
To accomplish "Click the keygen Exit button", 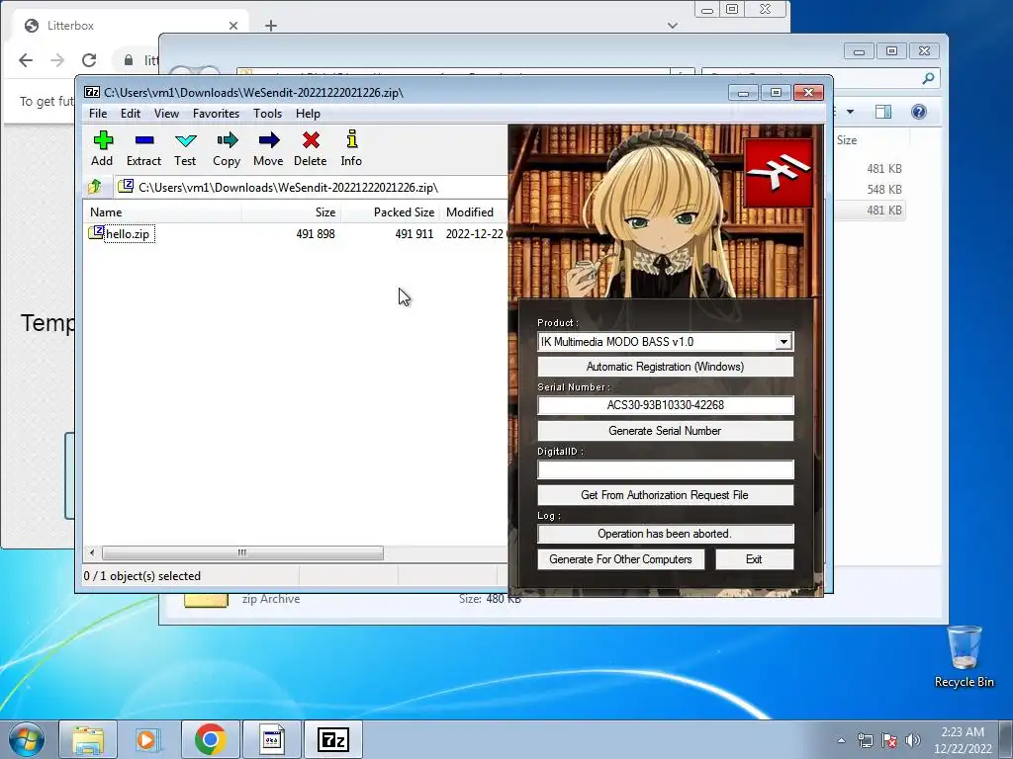I will coord(754,559).
